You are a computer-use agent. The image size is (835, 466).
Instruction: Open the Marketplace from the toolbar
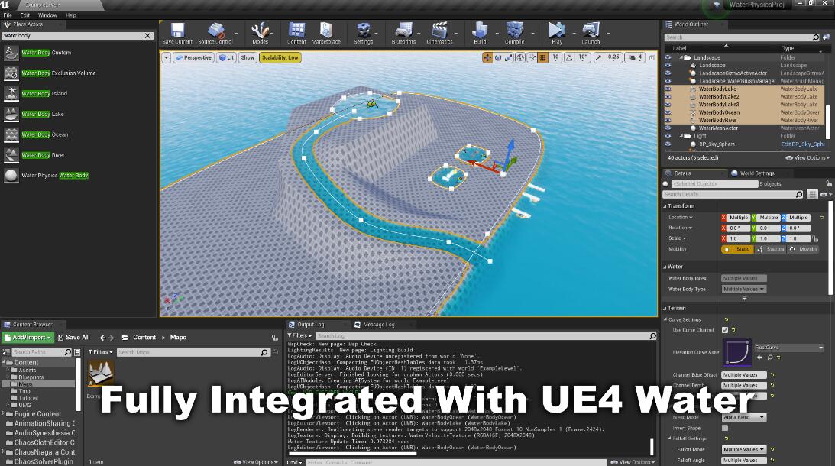(x=326, y=31)
